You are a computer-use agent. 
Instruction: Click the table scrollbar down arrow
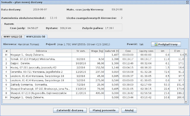pos(186,102)
